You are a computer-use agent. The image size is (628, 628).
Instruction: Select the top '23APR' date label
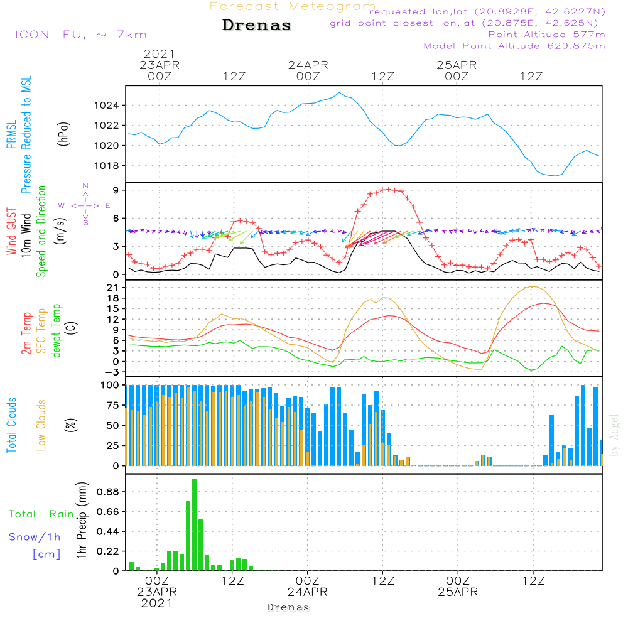coord(160,65)
